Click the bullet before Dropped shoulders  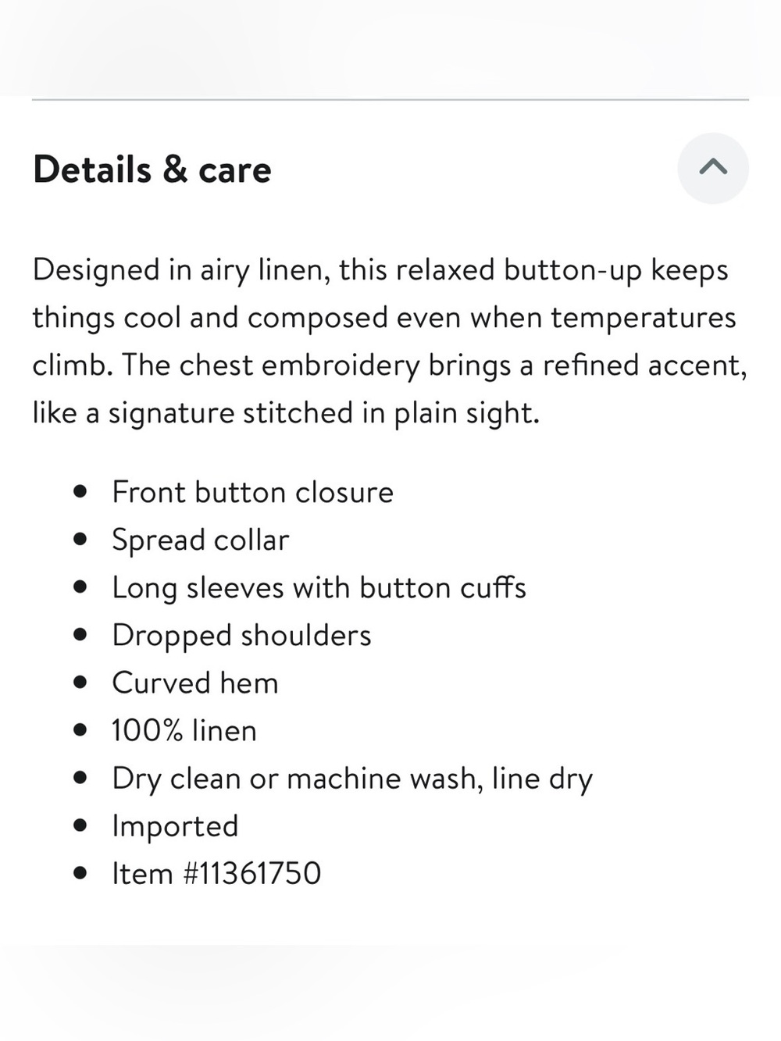tap(80, 635)
